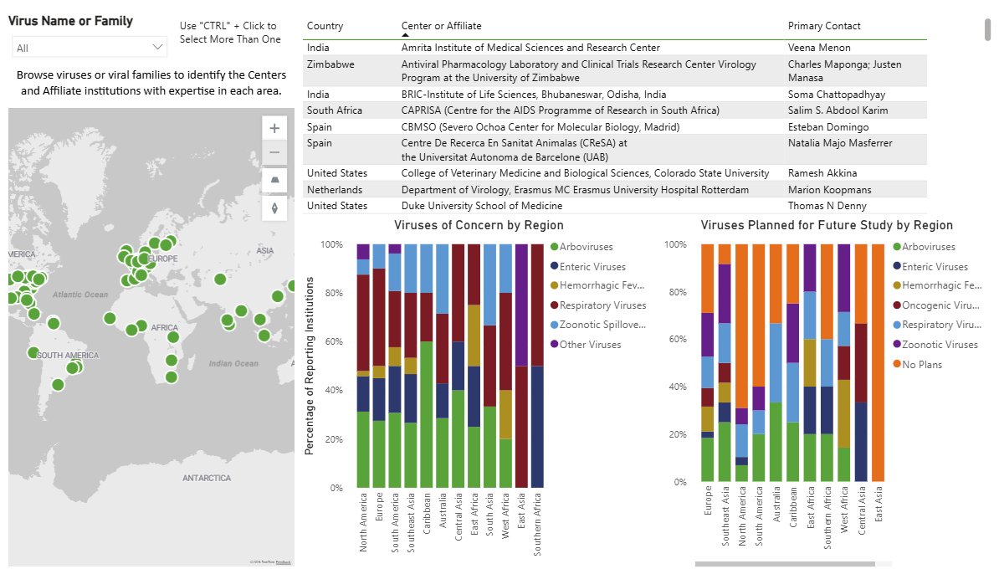Select the Colorado State University row

[615, 173]
